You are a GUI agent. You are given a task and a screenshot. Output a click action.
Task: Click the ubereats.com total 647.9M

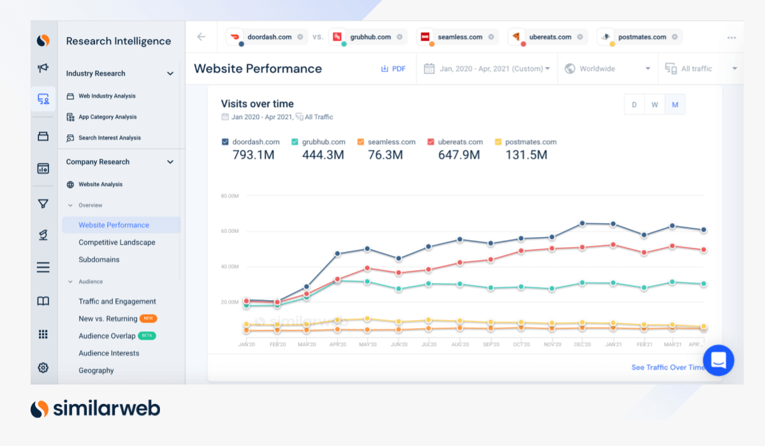(459, 155)
